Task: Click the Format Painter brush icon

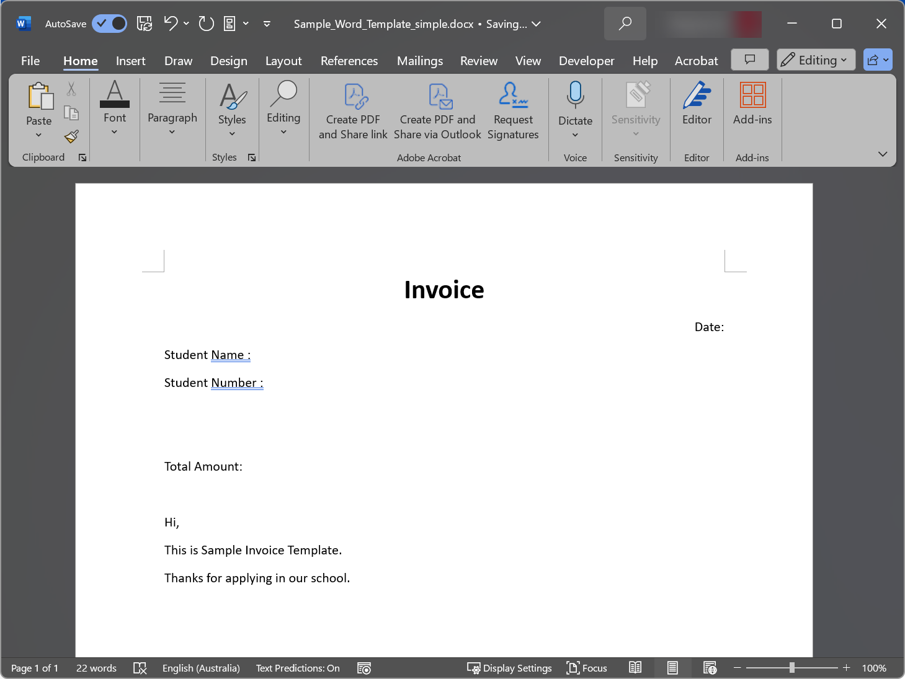Action: tap(71, 136)
